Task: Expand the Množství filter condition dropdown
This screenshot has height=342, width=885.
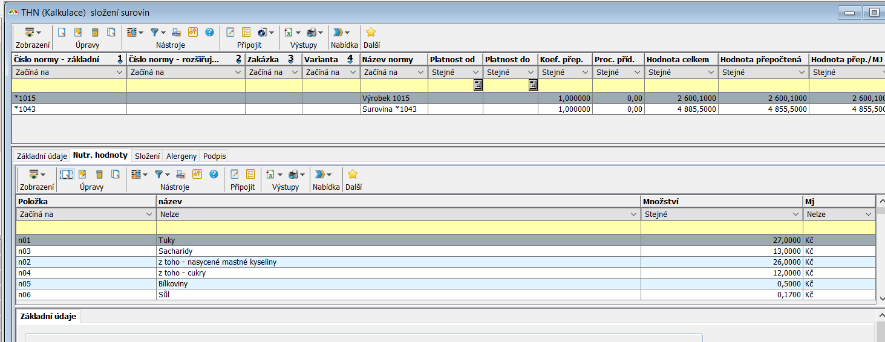Action: [x=797, y=215]
